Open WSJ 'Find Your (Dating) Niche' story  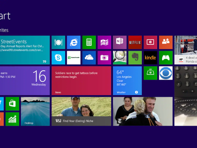81,111
